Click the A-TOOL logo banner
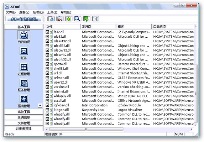Viewport: 204px width, 142px height. (24, 19)
